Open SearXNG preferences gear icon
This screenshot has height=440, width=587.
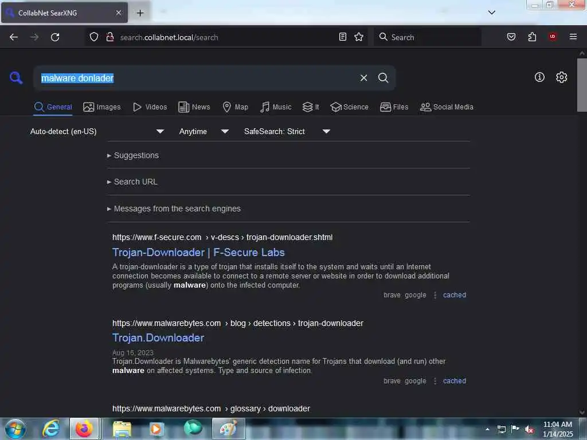561,77
